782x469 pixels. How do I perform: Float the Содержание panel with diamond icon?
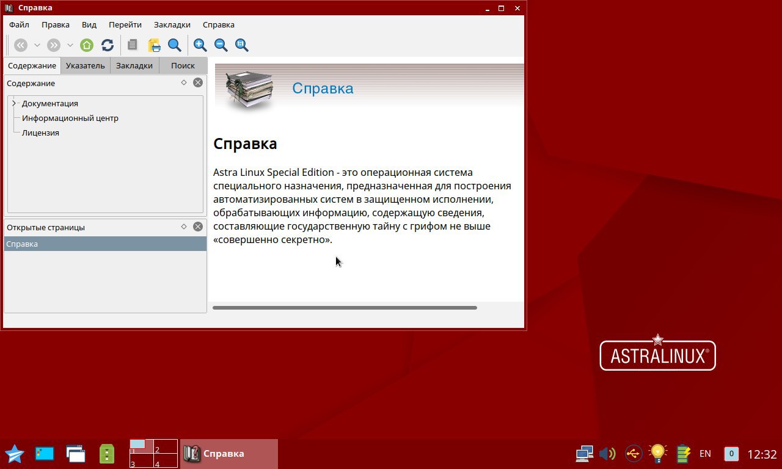184,82
